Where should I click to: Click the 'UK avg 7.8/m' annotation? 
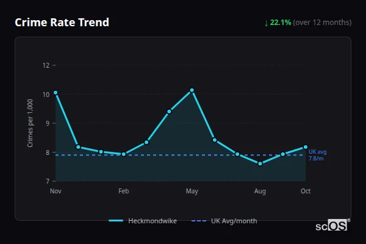pyautogui.click(x=317, y=155)
